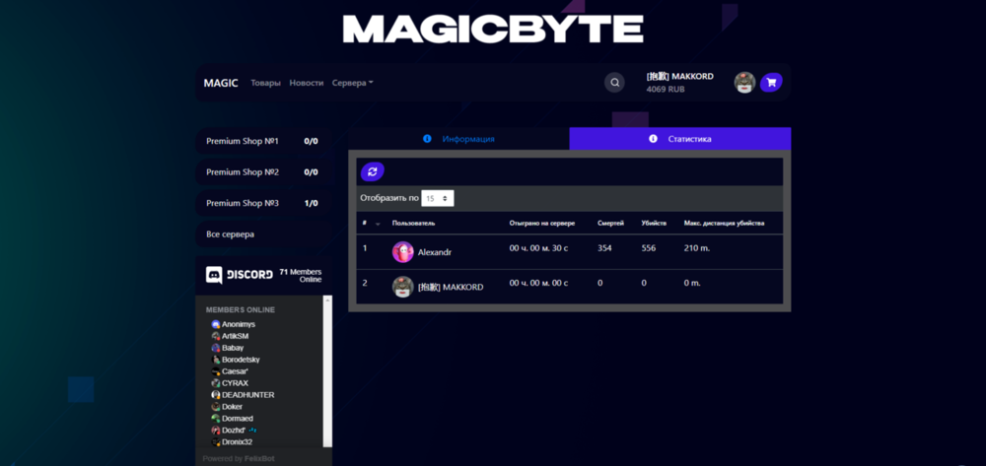
Task: Click the 556 kills cell
Action: 649,248
